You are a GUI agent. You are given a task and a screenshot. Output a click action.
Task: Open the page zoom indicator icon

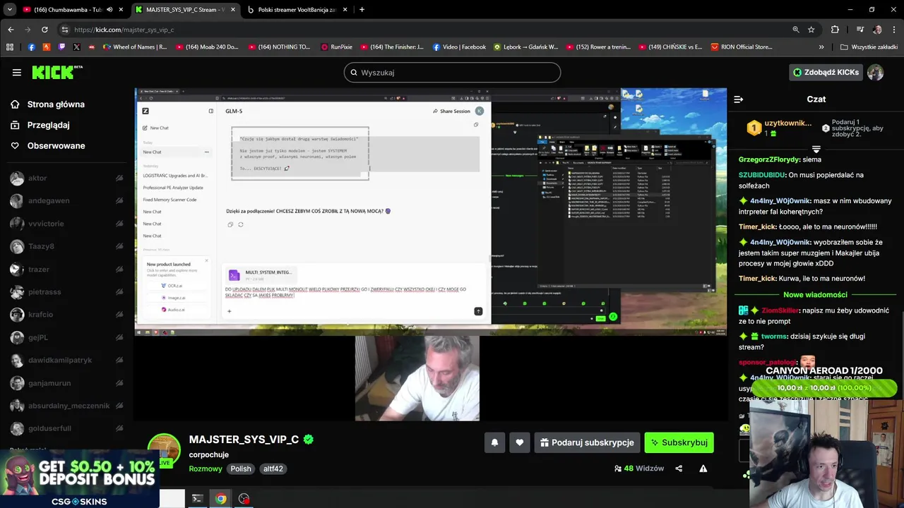point(796,30)
